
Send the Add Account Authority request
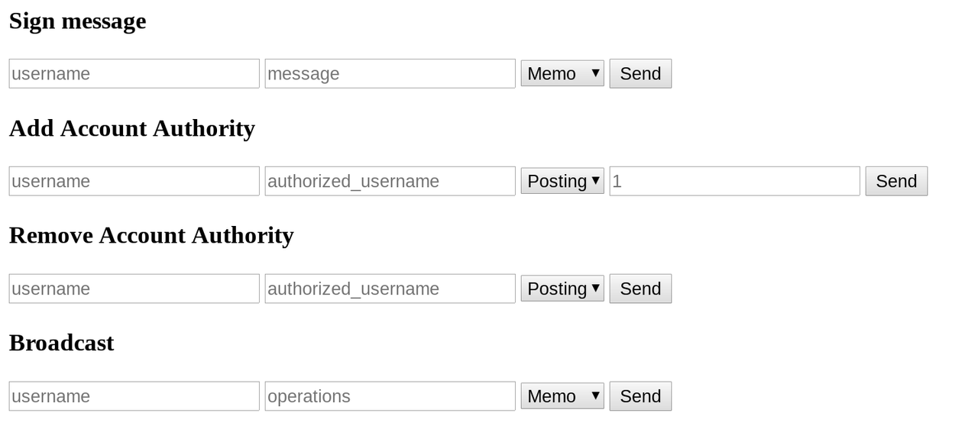click(896, 181)
